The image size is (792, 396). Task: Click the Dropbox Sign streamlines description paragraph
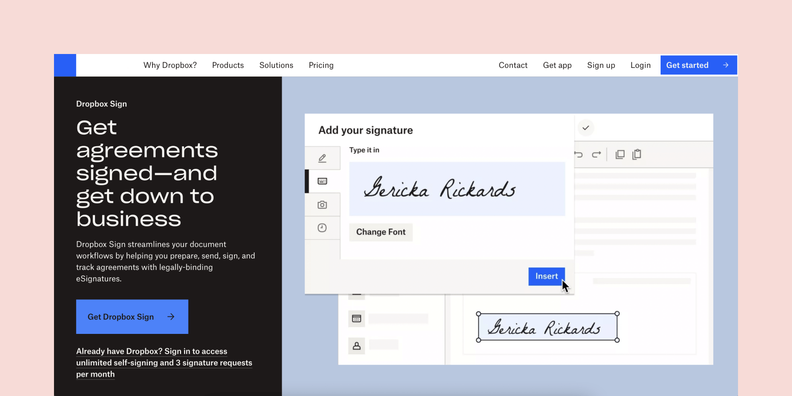[166, 261]
